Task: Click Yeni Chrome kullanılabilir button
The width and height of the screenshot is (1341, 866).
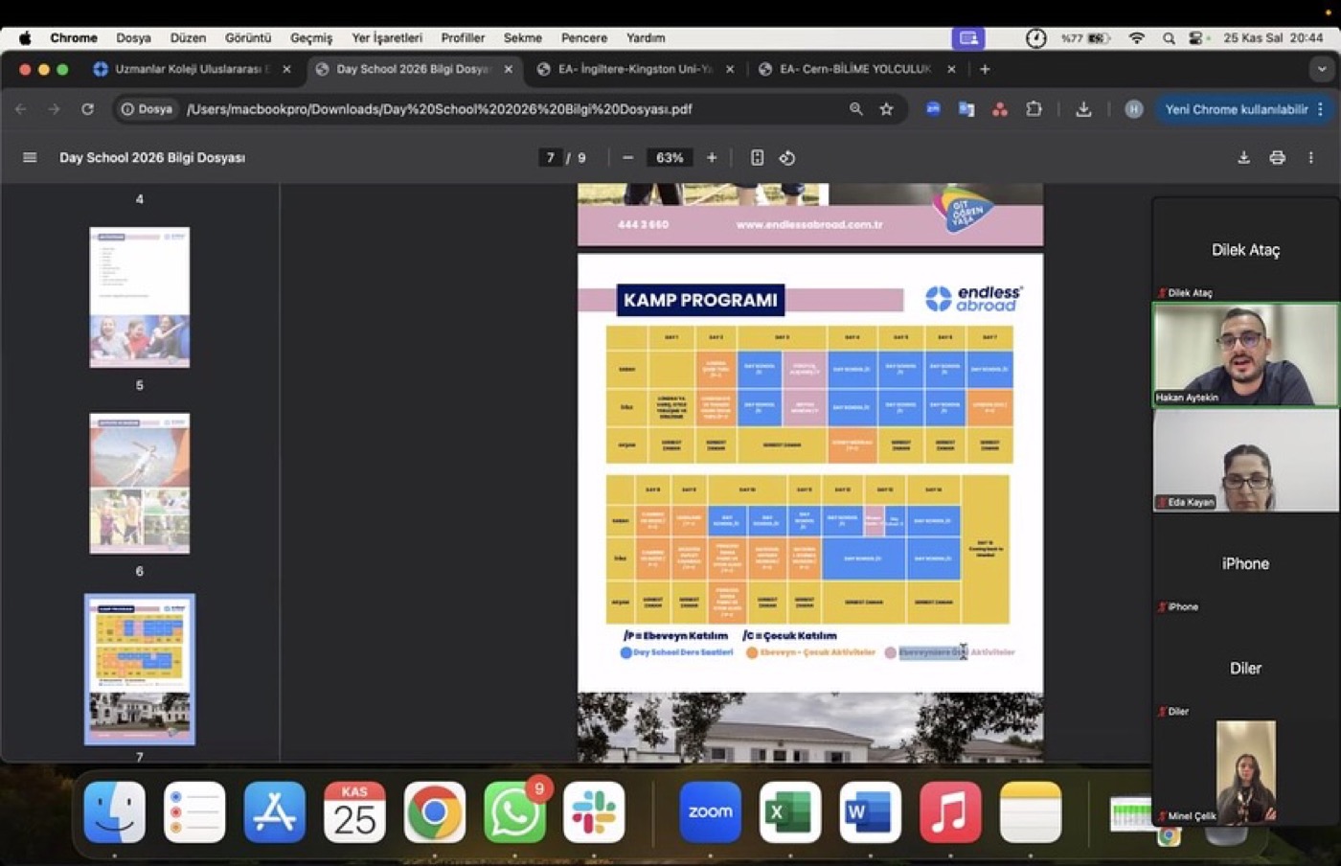Action: 1236,109
